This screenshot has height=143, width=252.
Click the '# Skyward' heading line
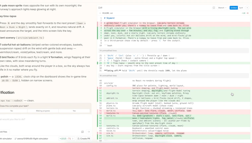pyautogui.click(x=109, y=18)
